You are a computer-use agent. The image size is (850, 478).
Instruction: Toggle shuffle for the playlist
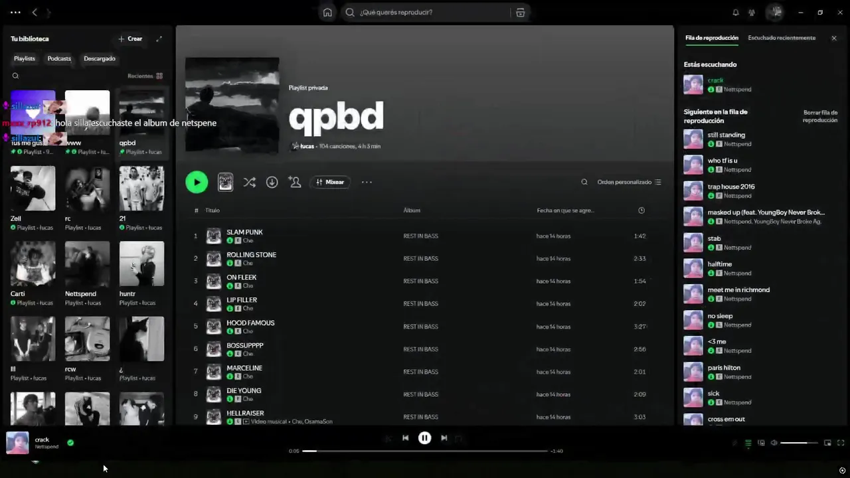(x=249, y=182)
